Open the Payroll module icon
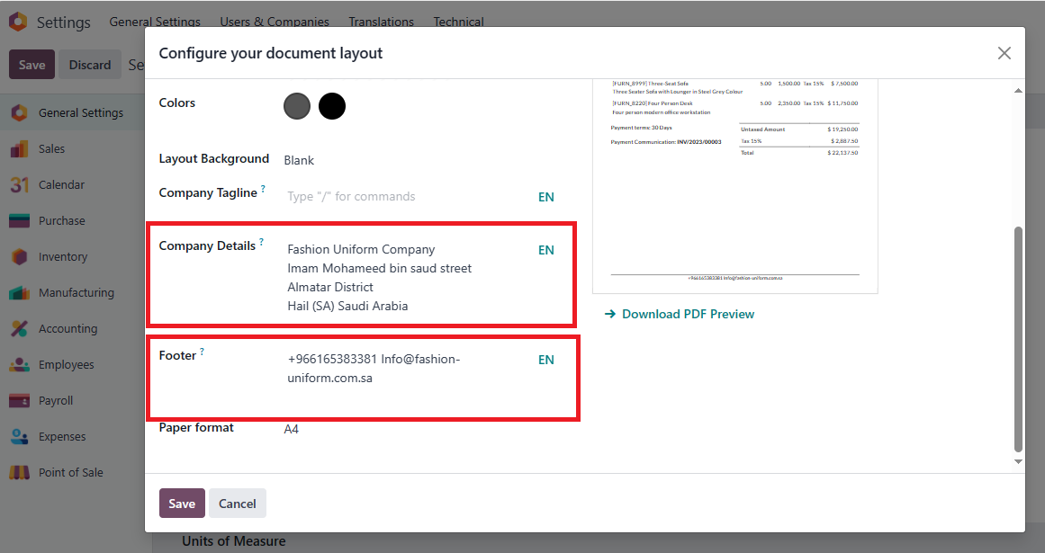 pyautogui.click(x=19, y=401)
